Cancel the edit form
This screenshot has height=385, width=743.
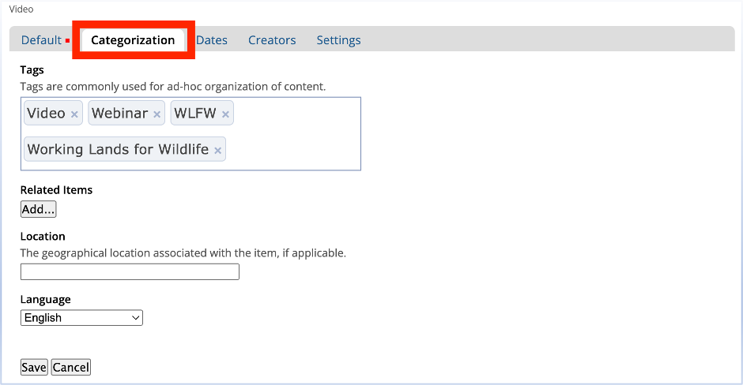click(x=71, y=367)
